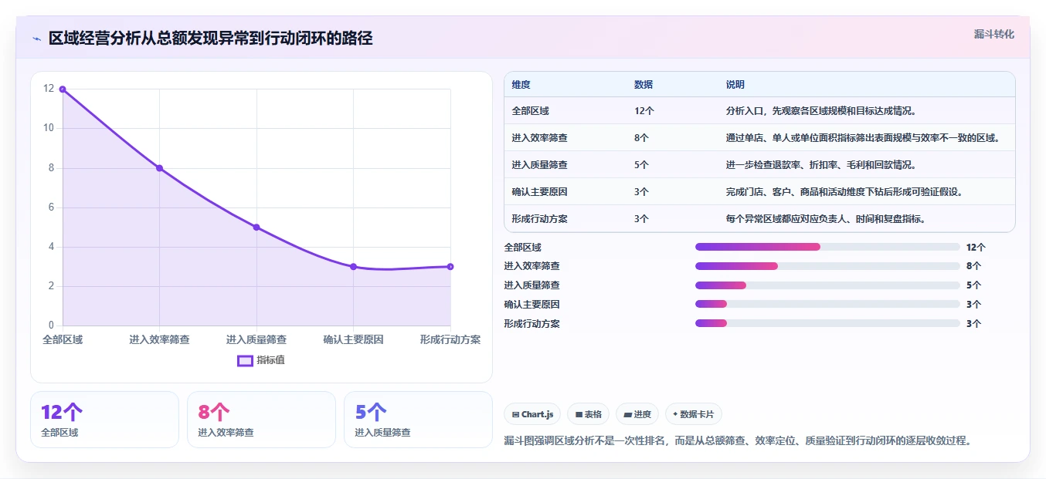Click the 确认主要原因 x-axis label on chart
1046x479 pixels.
pos(353,339)
